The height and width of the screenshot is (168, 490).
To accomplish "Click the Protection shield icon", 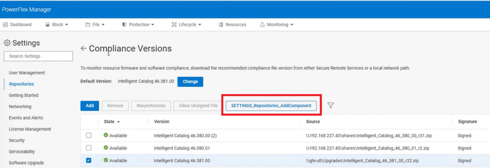I will [124, 25].
